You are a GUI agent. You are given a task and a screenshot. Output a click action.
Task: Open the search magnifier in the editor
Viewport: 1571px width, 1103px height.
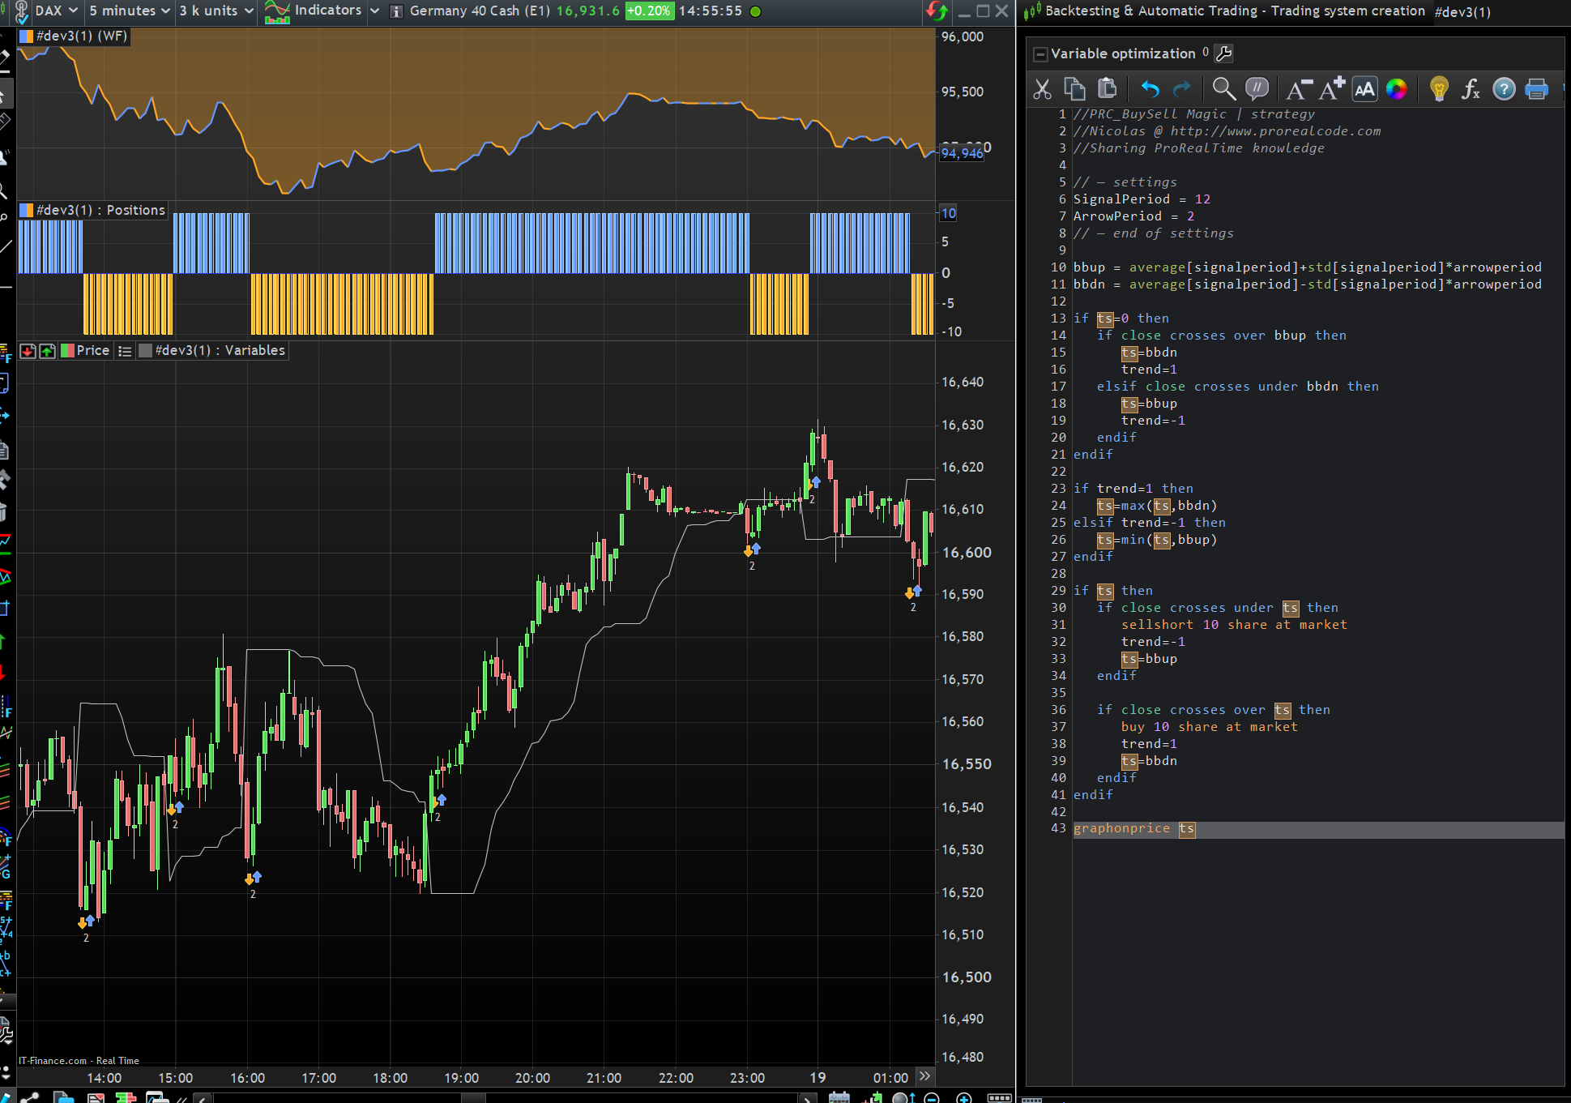[x=1223, y=89]
